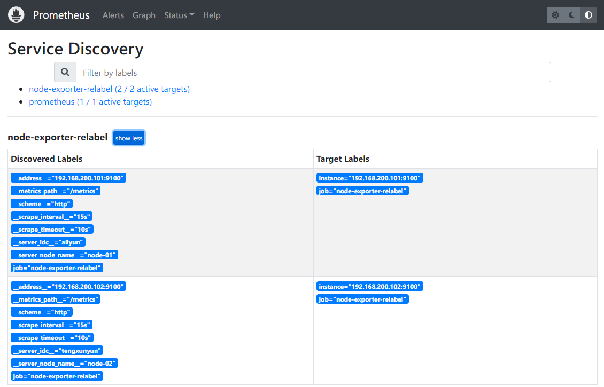The width and height of the screenshot is (604, 387).
Task: Open the Prometheus home title link
Action: coord(61,15)
